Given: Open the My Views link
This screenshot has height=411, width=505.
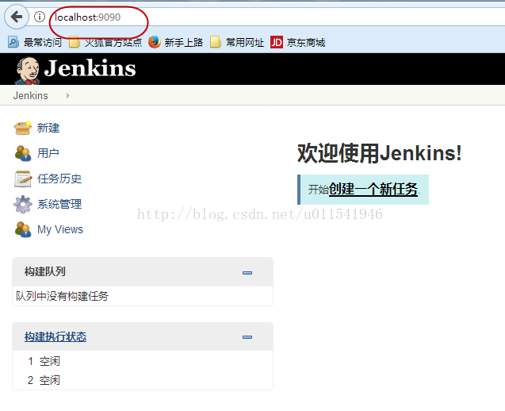Looking at the screenshot, I should pyautogui.click(x=60, y=229).
